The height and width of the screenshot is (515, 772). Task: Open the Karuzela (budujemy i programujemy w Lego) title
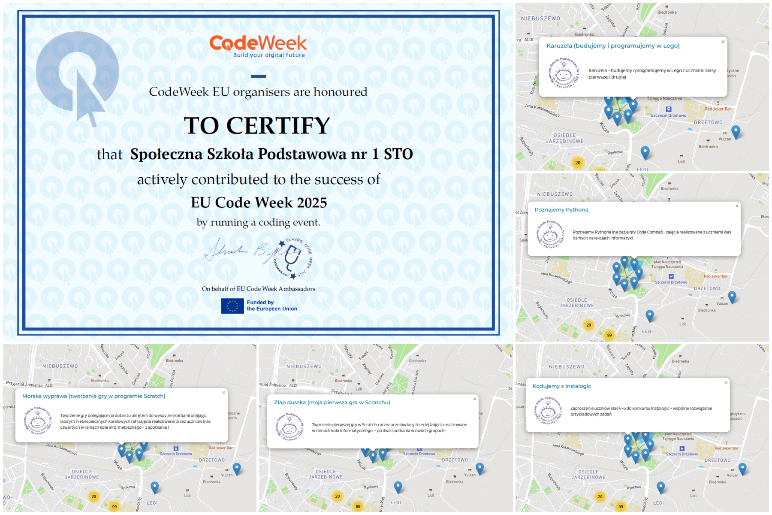pos(612,46)
